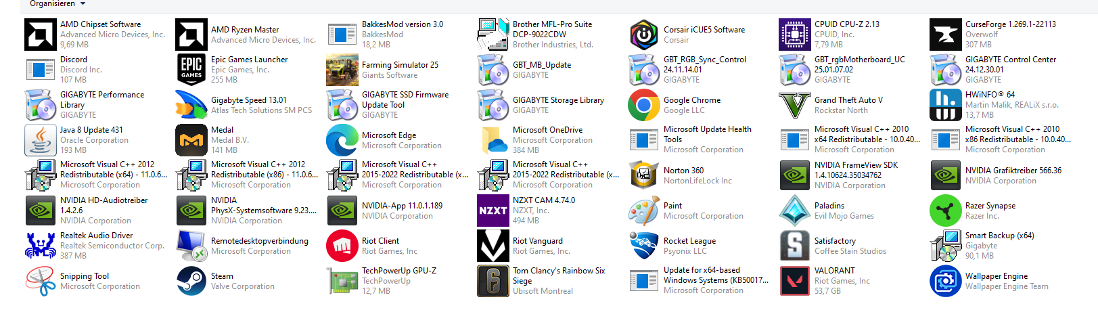
Task: Click Microsoft Update Health Tools name
Action: coord(708,134)
